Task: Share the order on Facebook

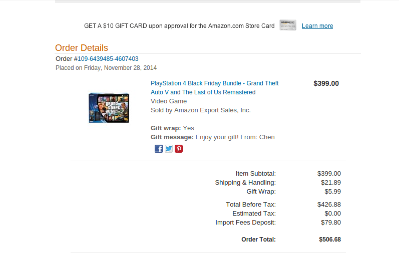Action: click(159, 149)
